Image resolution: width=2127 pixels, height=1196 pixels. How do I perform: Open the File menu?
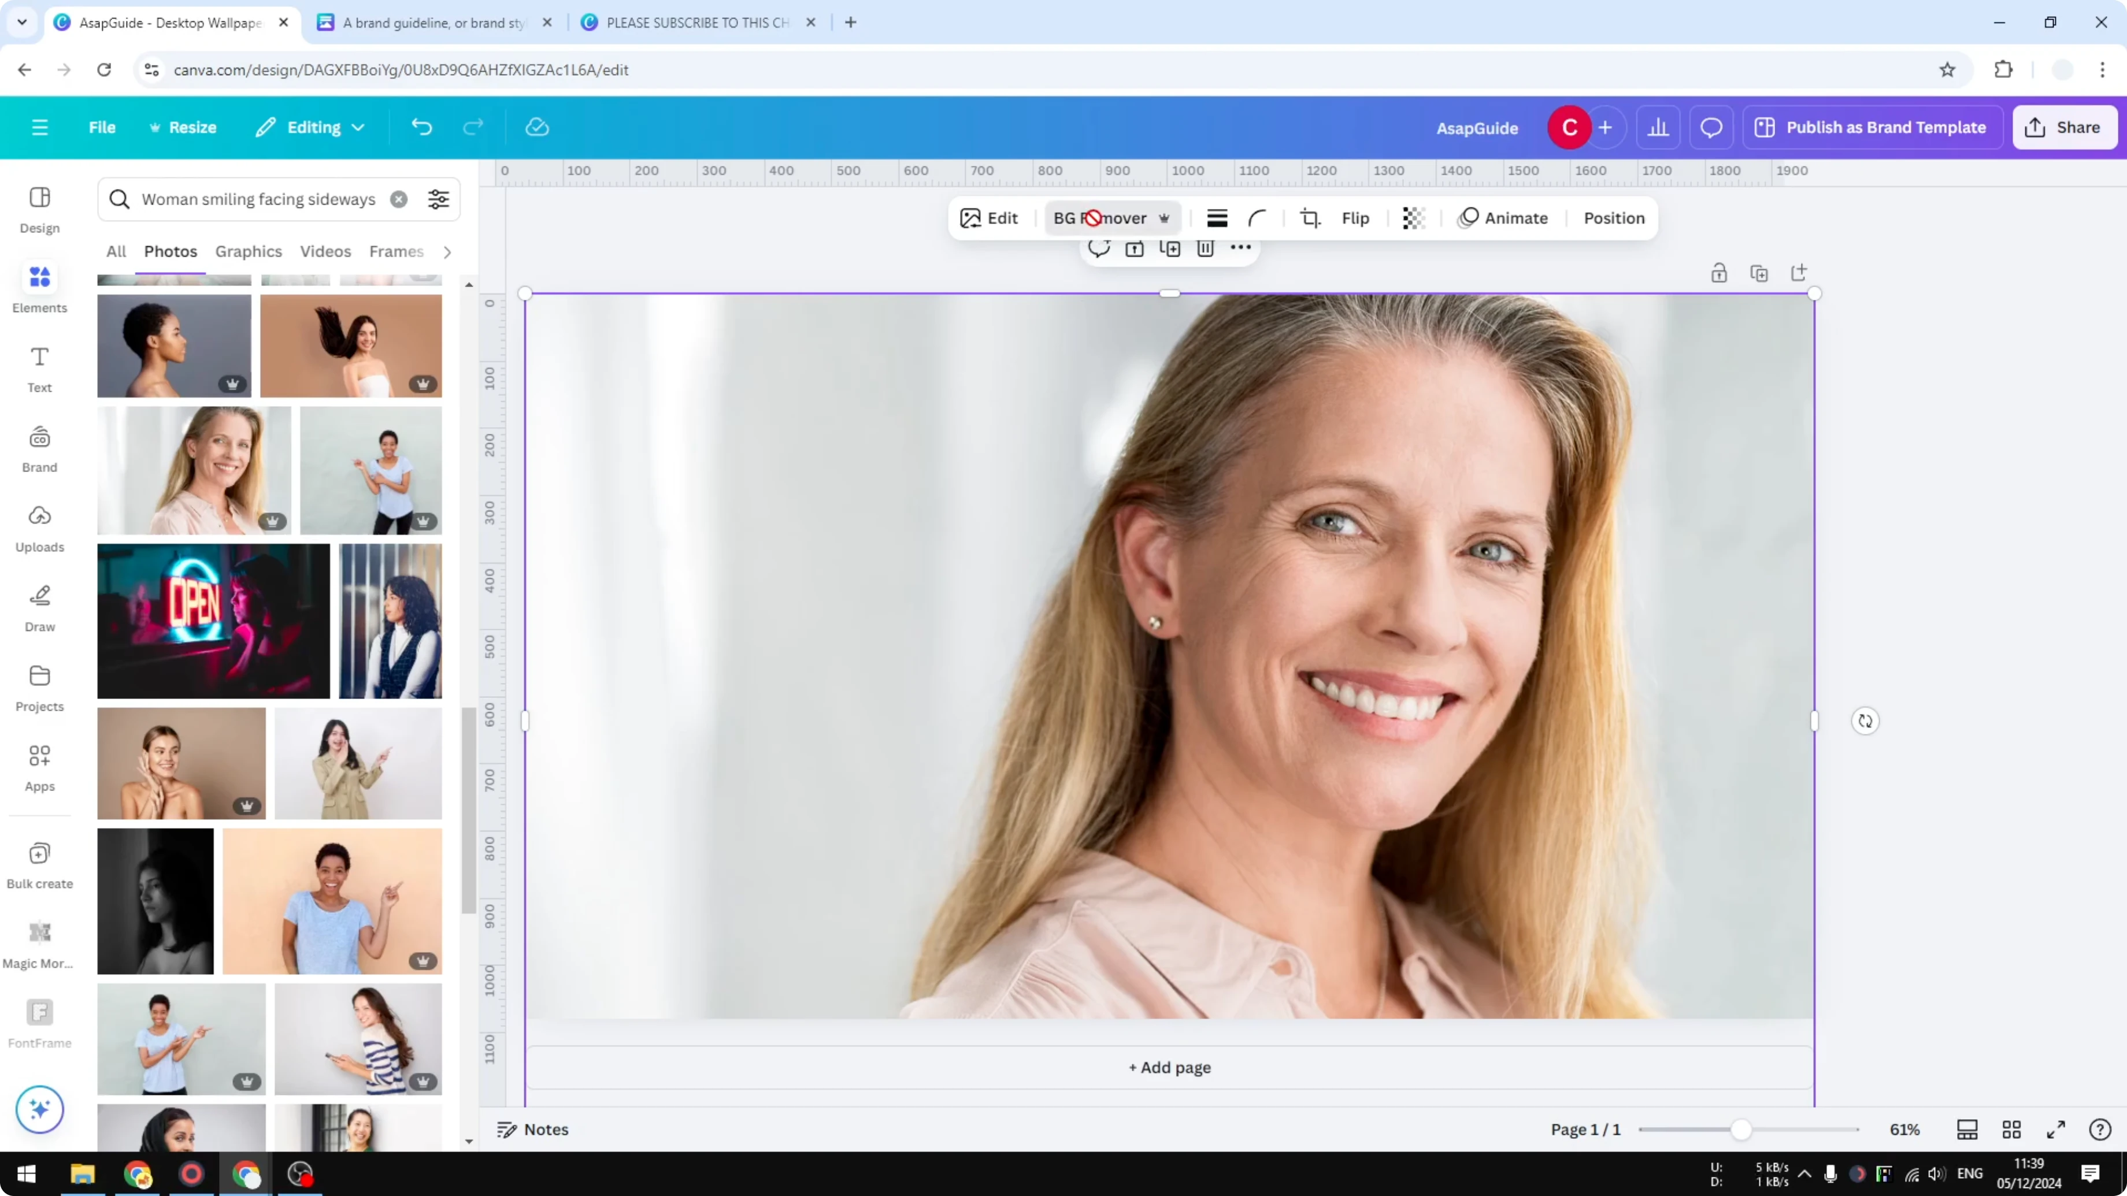point(102,127)
